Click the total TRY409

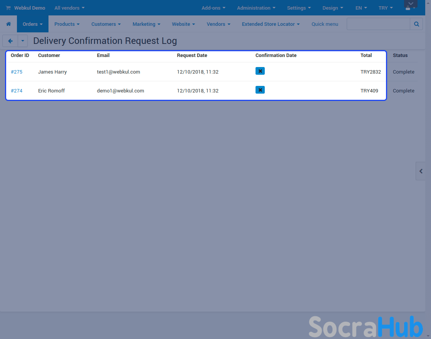pos(369,91)
